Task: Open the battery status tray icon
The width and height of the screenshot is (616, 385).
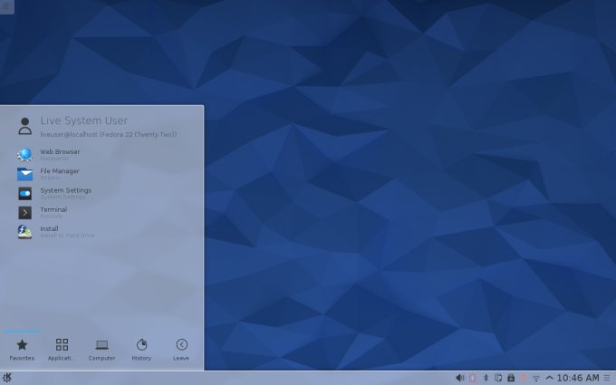Action: tap(473, 378)
